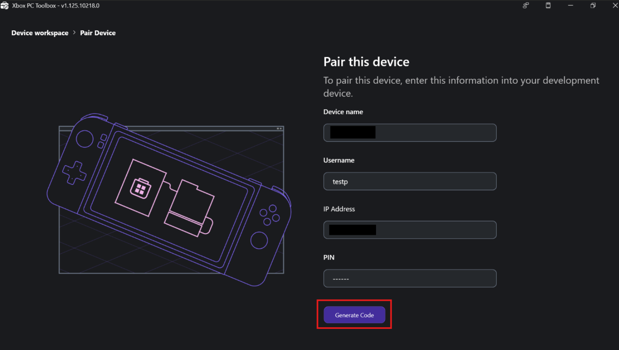Viewport: 619px width, 350px height.
Task: Click the "PIN" label
Action: tap(329, 258)
